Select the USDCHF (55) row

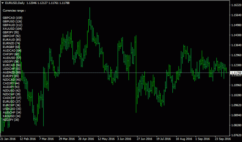pos(12,69)
